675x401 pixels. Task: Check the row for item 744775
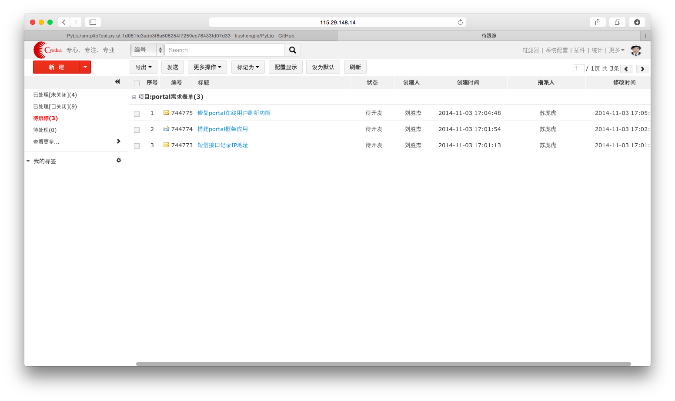137,114
